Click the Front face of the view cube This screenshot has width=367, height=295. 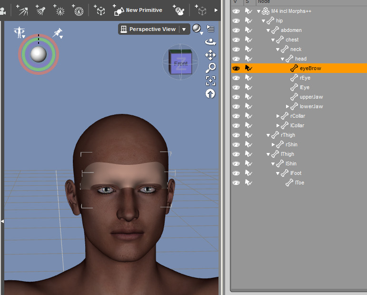point(180,63)
